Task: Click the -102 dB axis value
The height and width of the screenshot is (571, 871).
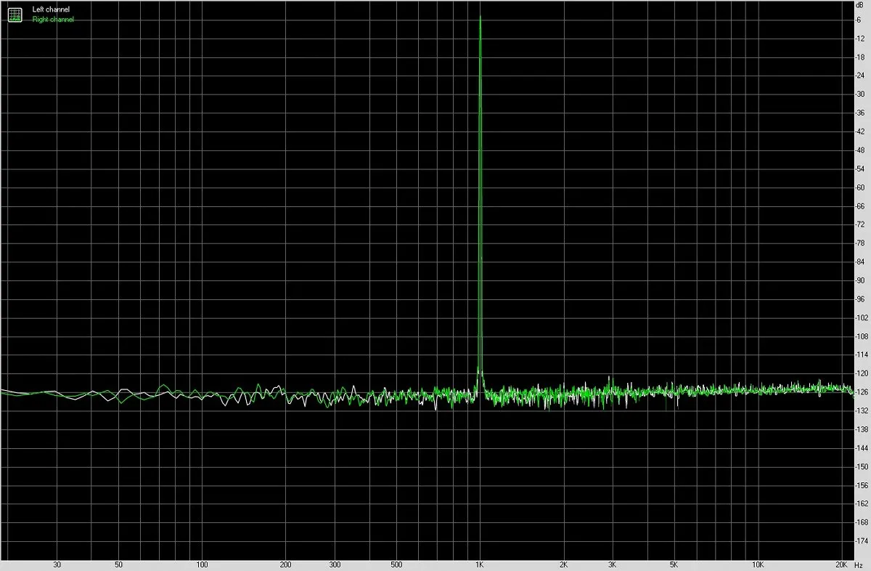Action: pos(862,317)
